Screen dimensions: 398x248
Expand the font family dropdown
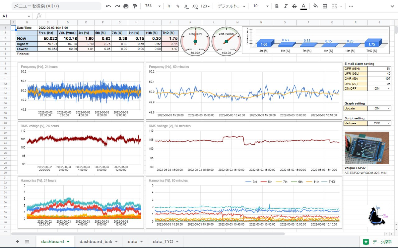[232, 6]
